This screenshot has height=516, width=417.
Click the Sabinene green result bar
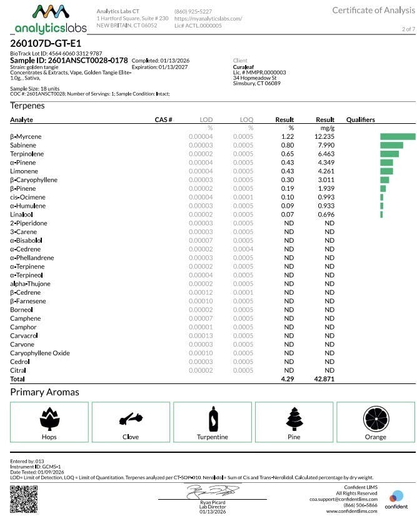391,145
